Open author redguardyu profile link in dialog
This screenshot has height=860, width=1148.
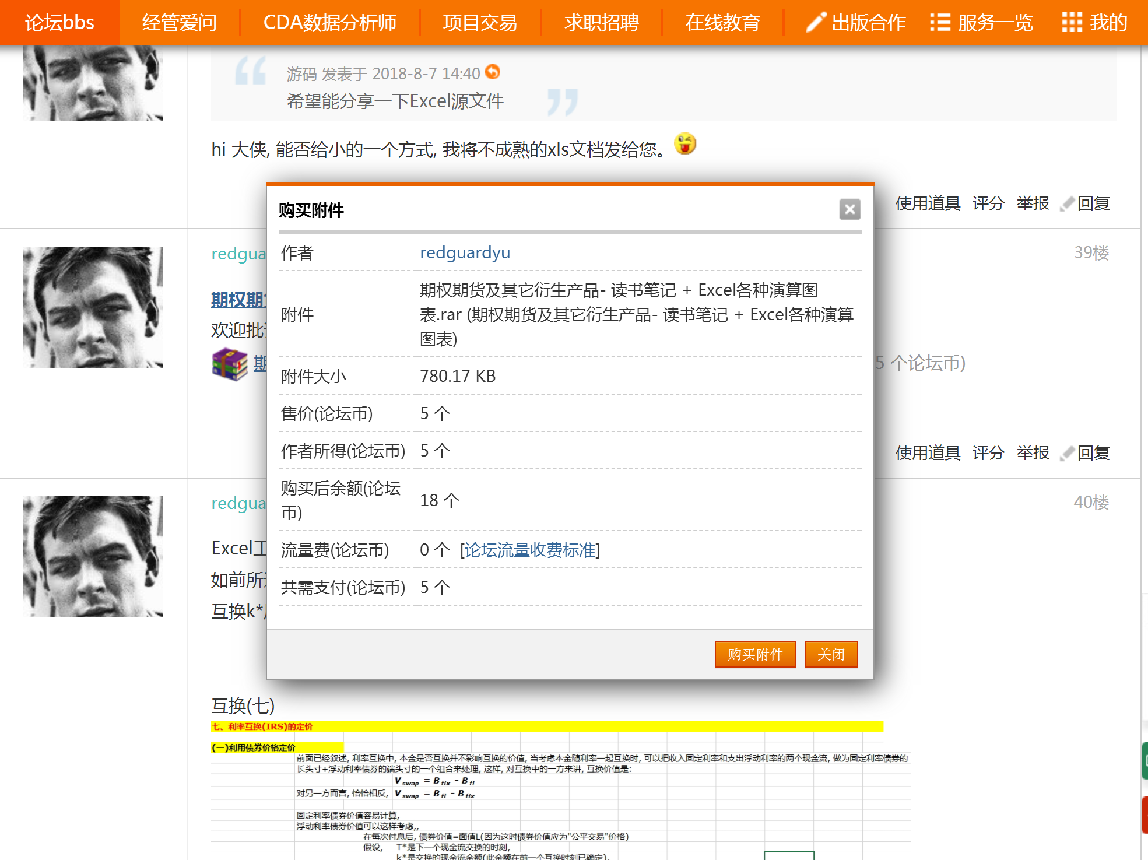(465, 252)
